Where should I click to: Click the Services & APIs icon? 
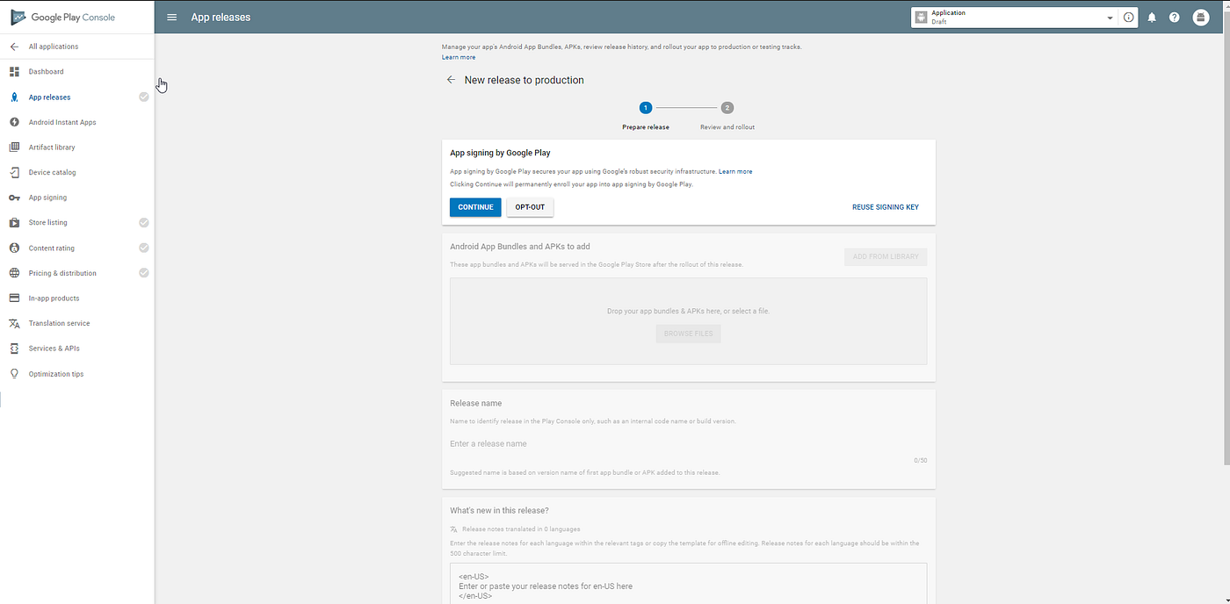tap(14, 349)
